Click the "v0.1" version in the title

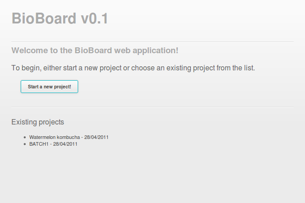pyautogui.click(x=94, y=18)
